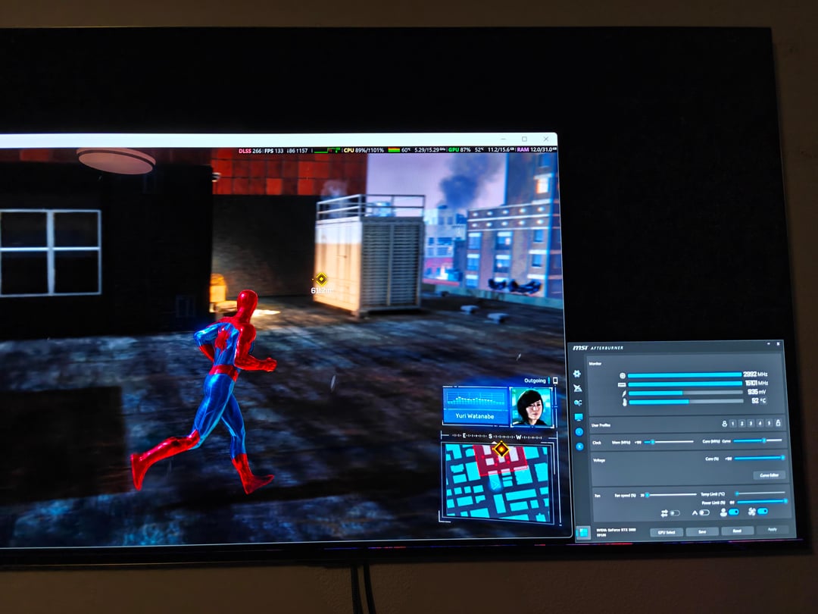The width and height of the screenshot is (818, 614).
Task: Toggle the switch next to link arrows icon
Action: 674,513
